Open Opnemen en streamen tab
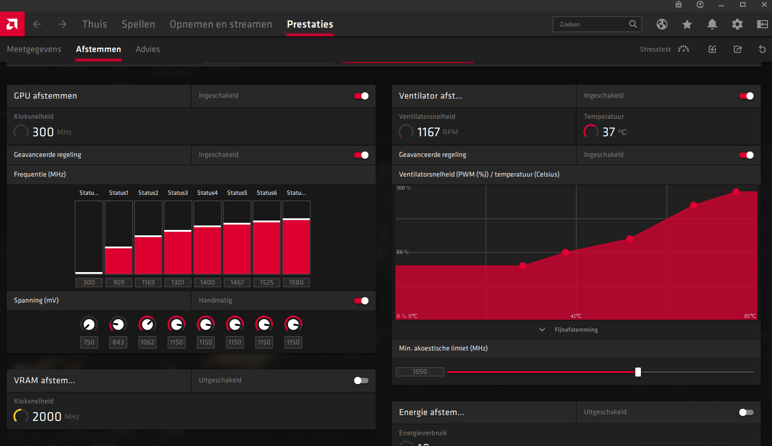The height and width of the screenshot is (446, 772). coord(221,24)
